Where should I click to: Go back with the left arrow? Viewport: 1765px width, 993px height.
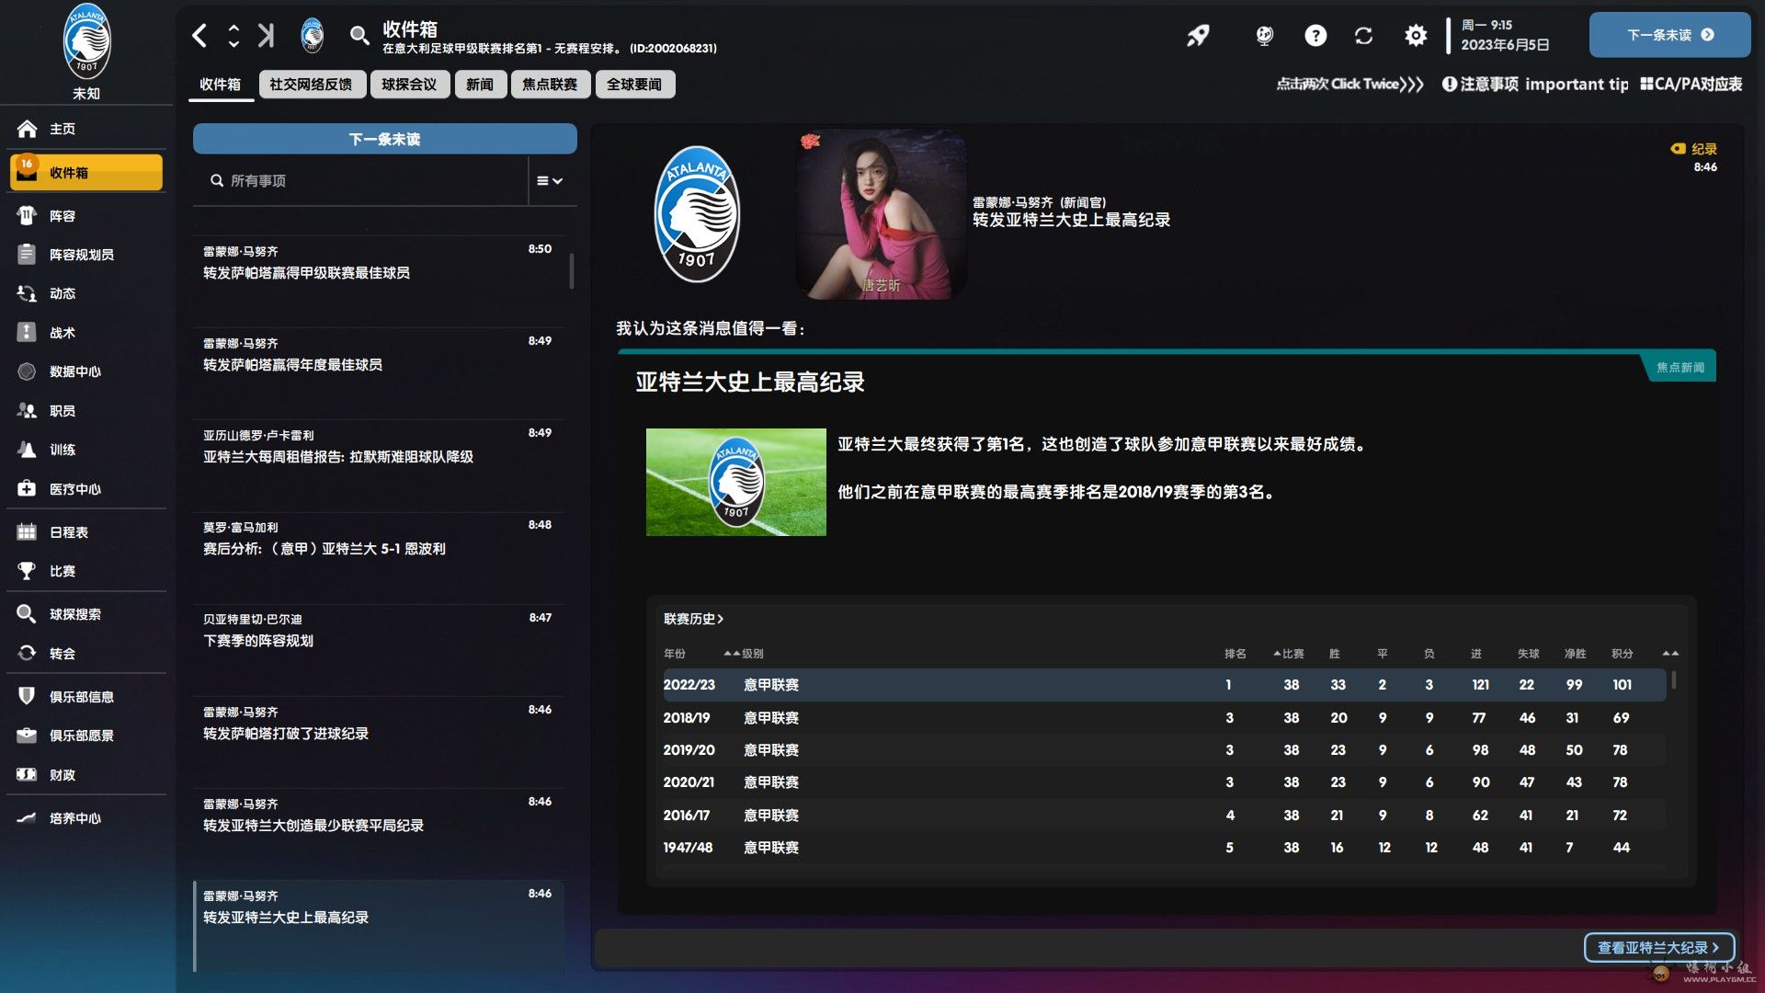tap(199, 36)
